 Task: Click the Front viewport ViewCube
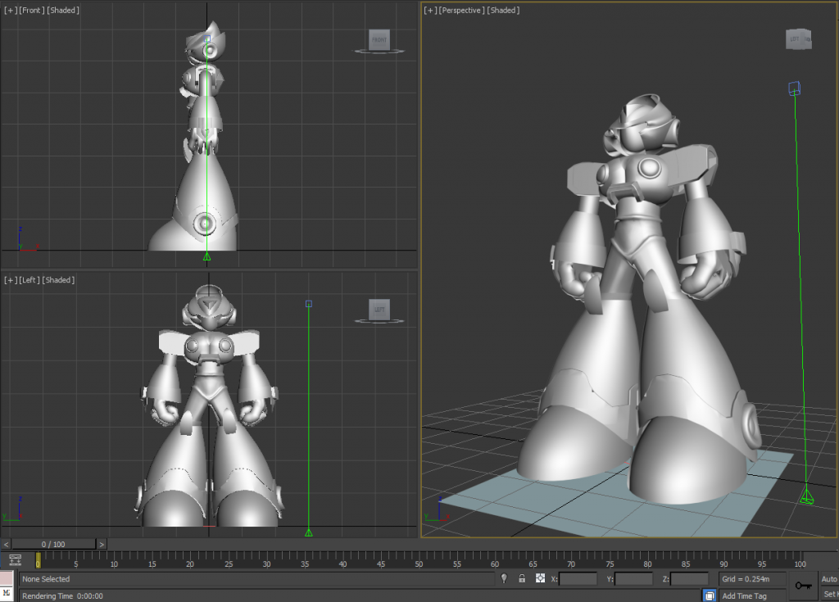coord(379,39)
